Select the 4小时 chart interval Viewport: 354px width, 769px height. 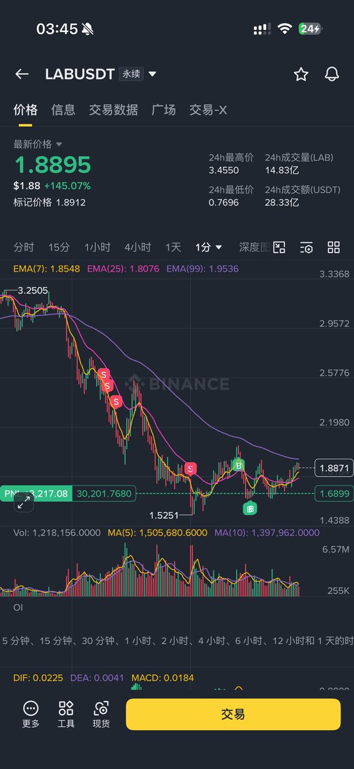tap(138, 247)
